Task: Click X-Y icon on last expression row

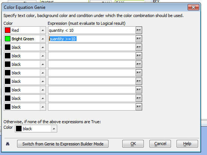Action: [139, 107]
